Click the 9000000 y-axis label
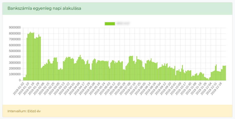The height and width of the screenshot is (119, 235). (x=15, y=28)
